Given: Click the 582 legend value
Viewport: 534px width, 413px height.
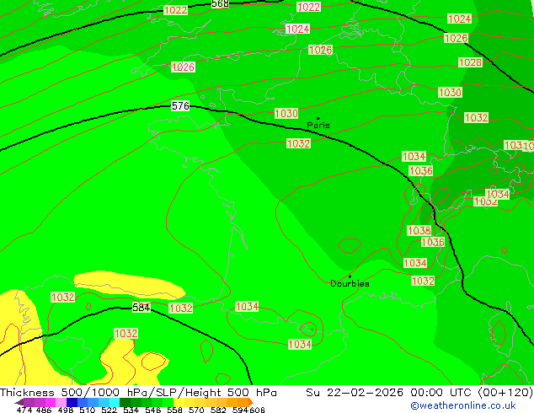Looking at the screenshot, I should [218, 410].
